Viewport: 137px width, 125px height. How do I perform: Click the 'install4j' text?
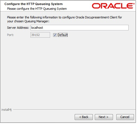coord(6,110)
